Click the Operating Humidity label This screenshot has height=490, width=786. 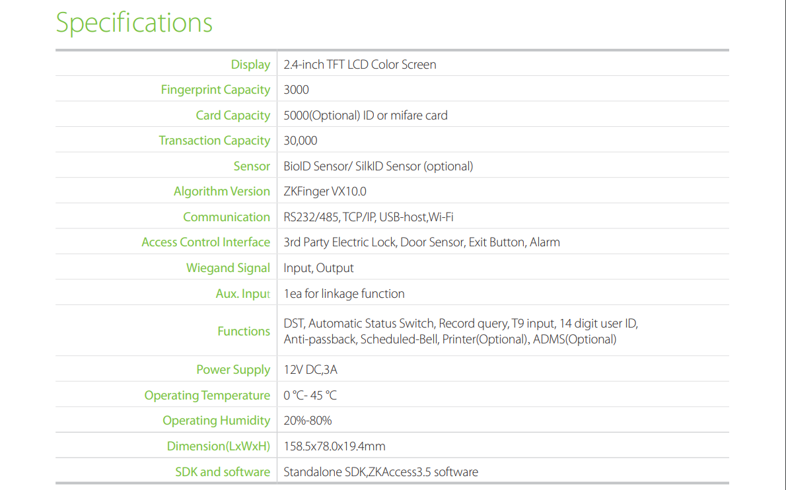pos(216,421)
